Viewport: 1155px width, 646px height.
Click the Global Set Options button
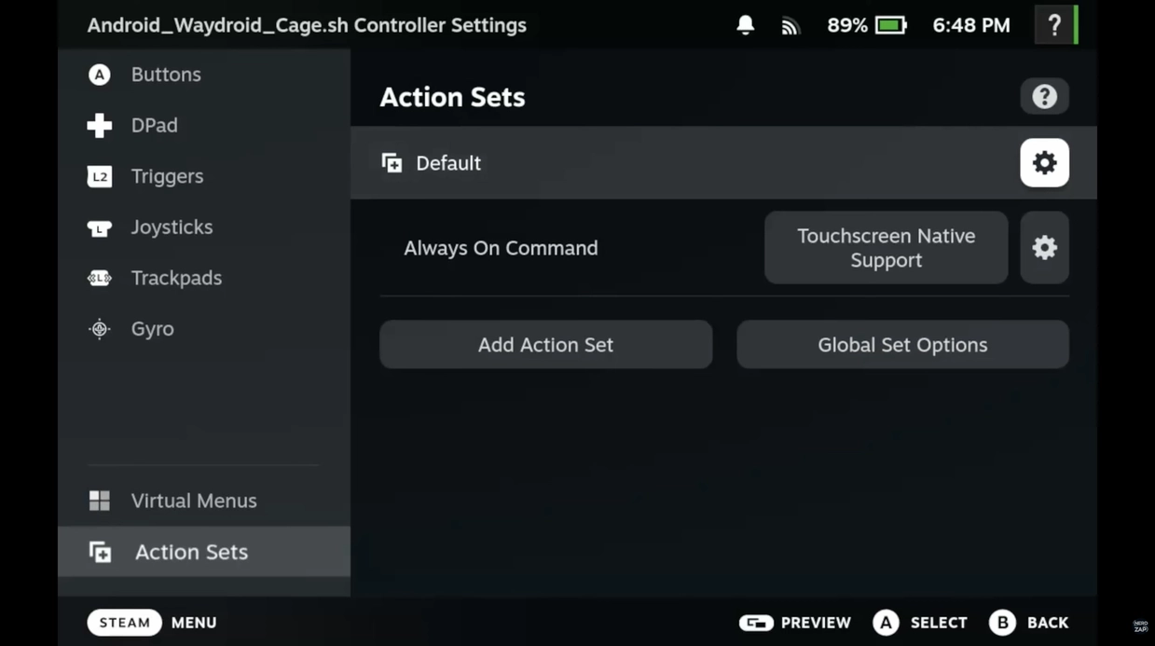click(901, 345)
